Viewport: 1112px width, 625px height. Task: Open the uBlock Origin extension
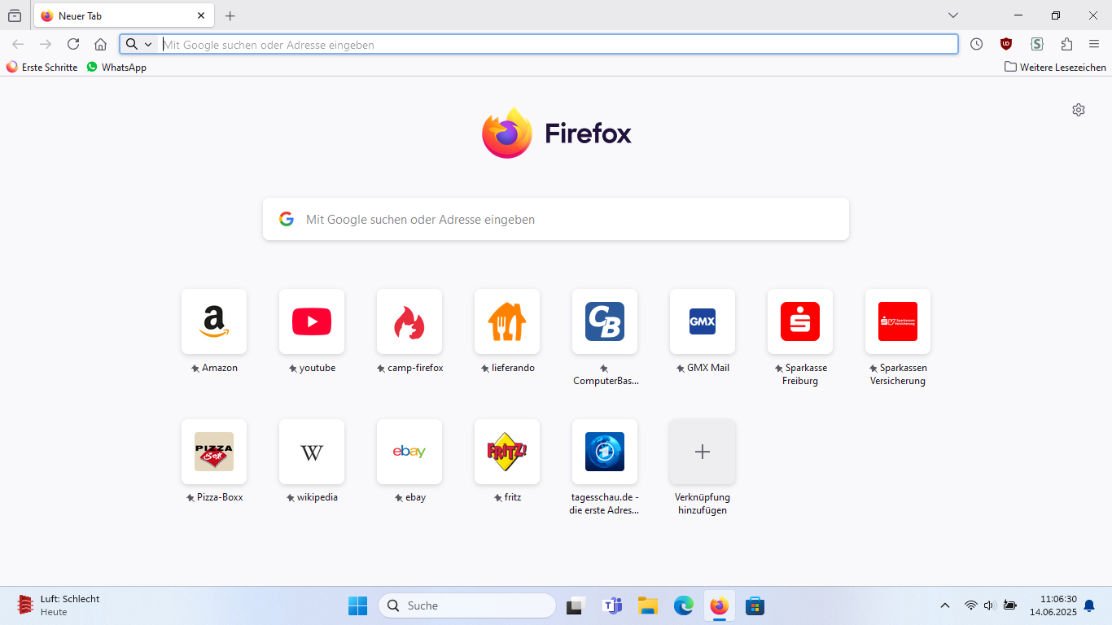(1006, 44)
